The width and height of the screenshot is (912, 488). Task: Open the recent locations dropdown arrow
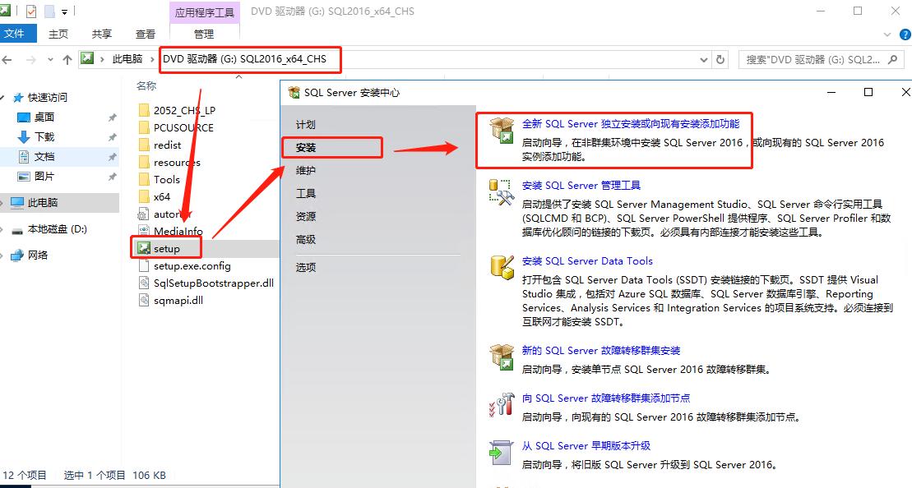51,59
